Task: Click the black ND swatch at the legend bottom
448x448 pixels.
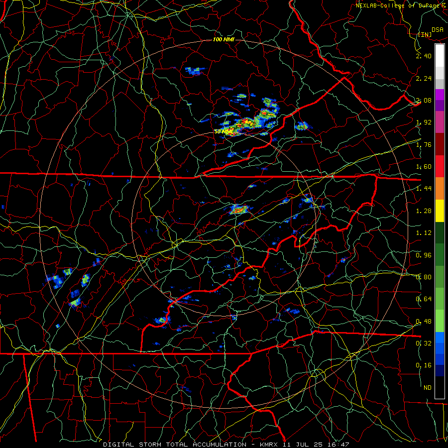Action: [x=440, y=387]
